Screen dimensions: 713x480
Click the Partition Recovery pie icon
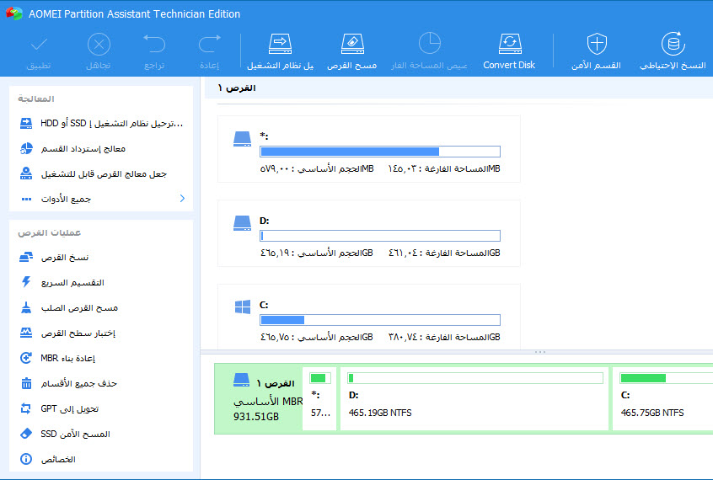26,148
